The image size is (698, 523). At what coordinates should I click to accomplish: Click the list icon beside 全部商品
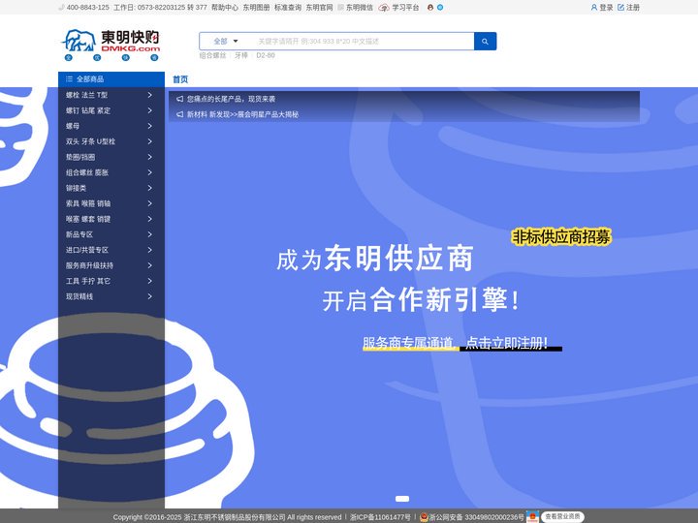pos(69,79)
